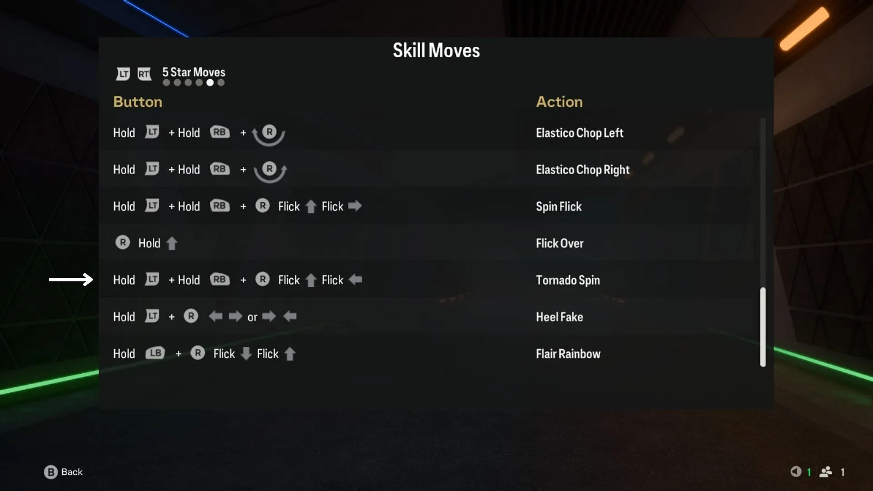Click Back button to return to menu

click(64, 471)
